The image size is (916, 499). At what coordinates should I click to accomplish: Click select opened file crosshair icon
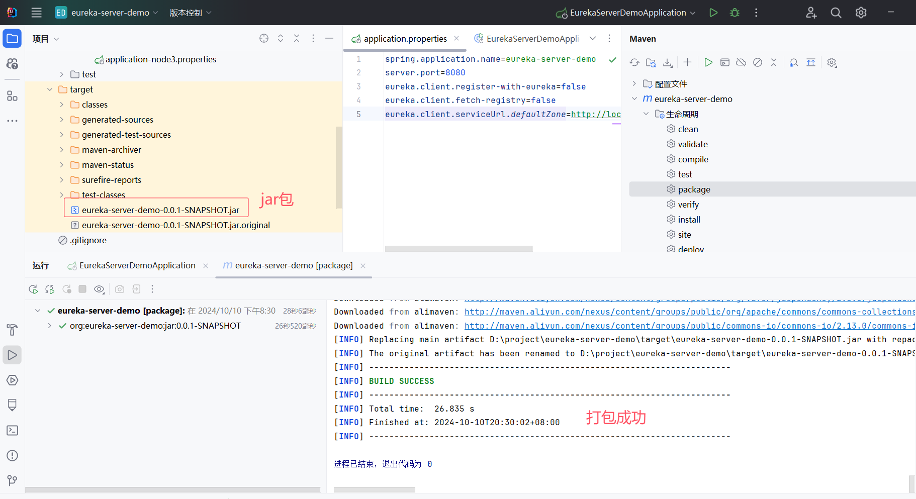click(x=264, y=38)
